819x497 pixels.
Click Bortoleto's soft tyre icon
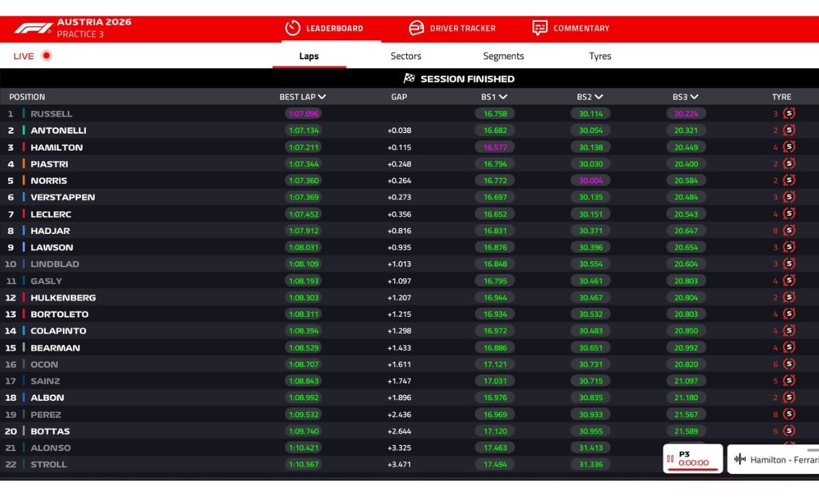(x=789, y=314)
